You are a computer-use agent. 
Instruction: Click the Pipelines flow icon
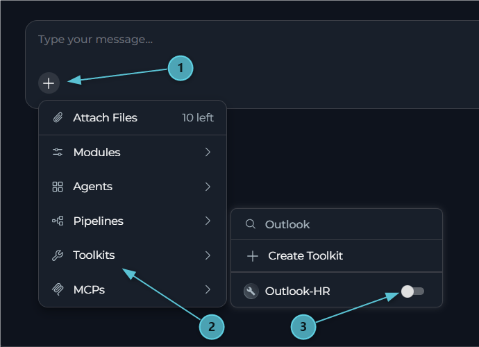[x=58, y=221]
